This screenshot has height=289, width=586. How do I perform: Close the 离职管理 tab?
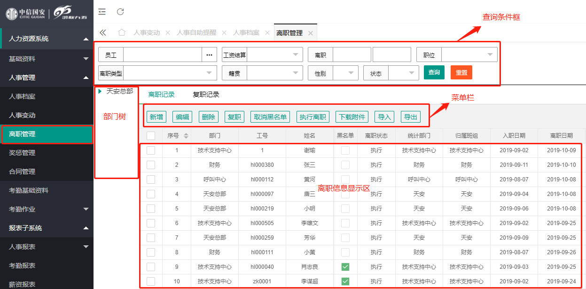click(310, 33)
